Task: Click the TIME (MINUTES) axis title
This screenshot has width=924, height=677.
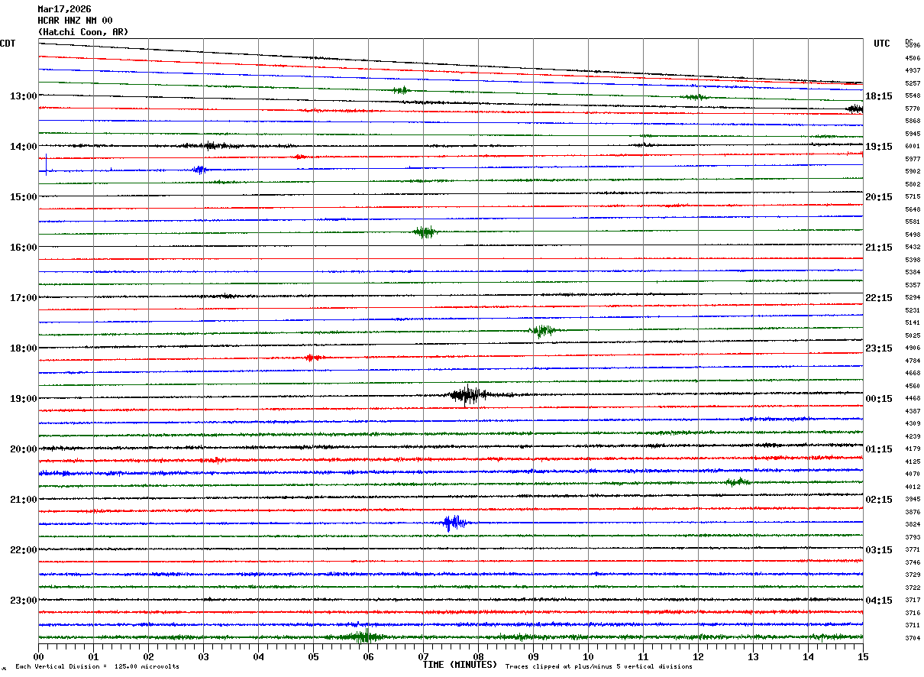Action: click(460, 665)
